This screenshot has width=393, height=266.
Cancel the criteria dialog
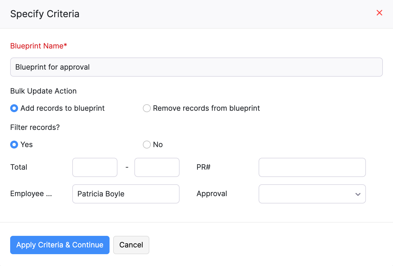[x=131, y=245]
